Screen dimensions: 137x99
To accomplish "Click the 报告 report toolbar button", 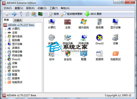I will click(x=53, y=14).
